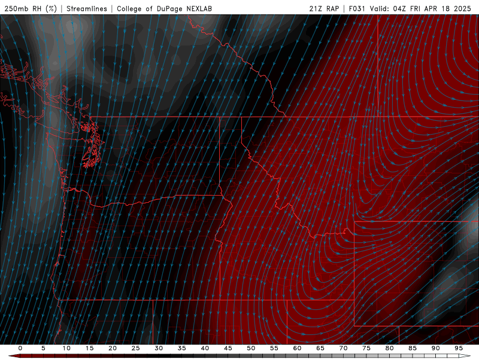Click the '5' tick label on the colorbar

point(43,348)
